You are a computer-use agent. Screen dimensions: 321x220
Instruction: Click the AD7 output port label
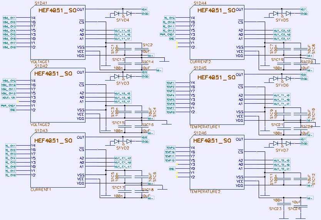304,9
